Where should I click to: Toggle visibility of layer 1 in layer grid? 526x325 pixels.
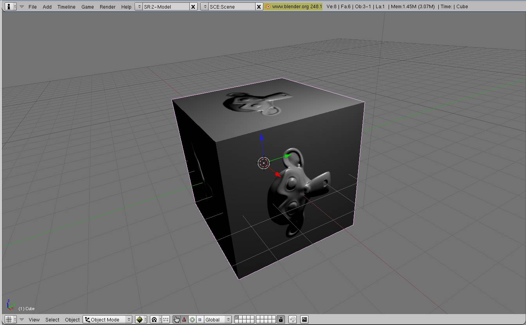point(236,318)
